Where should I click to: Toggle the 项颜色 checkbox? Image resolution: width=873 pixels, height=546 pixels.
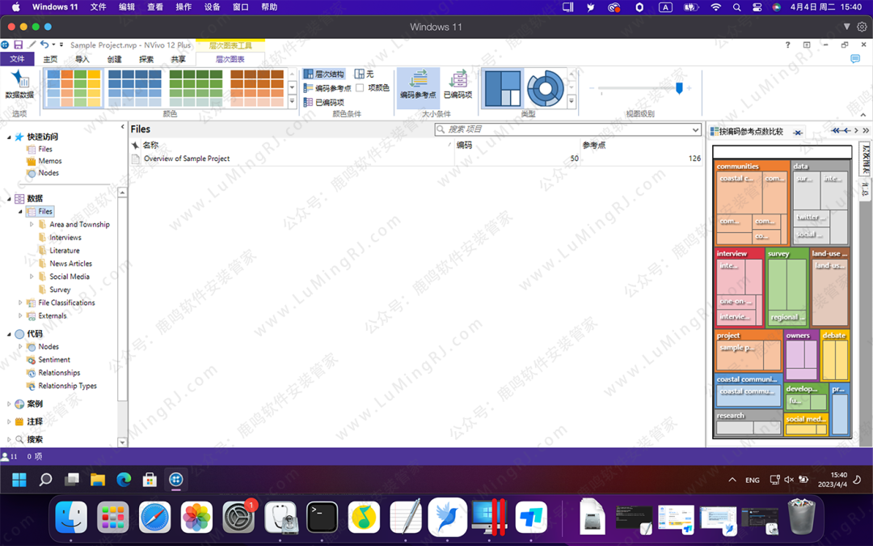[x=361, y=87]
